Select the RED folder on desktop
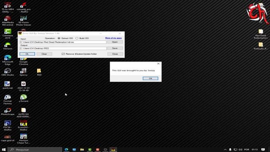Image resolution: width=270 pixels, height=152 pixels. click(39, 72)
